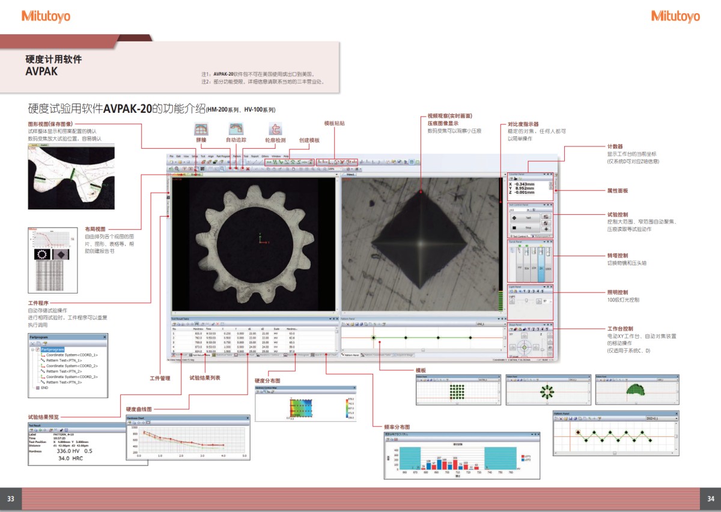Switch to the Graphic tab above gear image
Screen dimensions: 721x512
click(x=197, y=175)
